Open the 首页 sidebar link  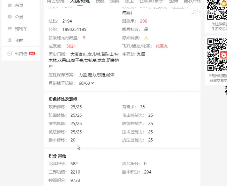tap(19, 5)
